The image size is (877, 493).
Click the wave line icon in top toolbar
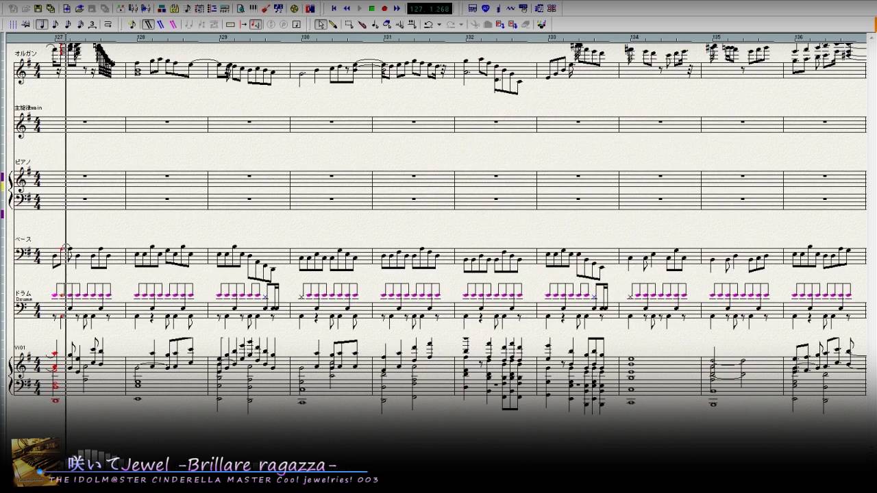coord(511,9)
